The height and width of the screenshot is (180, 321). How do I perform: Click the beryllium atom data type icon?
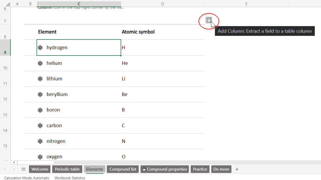click(x=40, y=94)
